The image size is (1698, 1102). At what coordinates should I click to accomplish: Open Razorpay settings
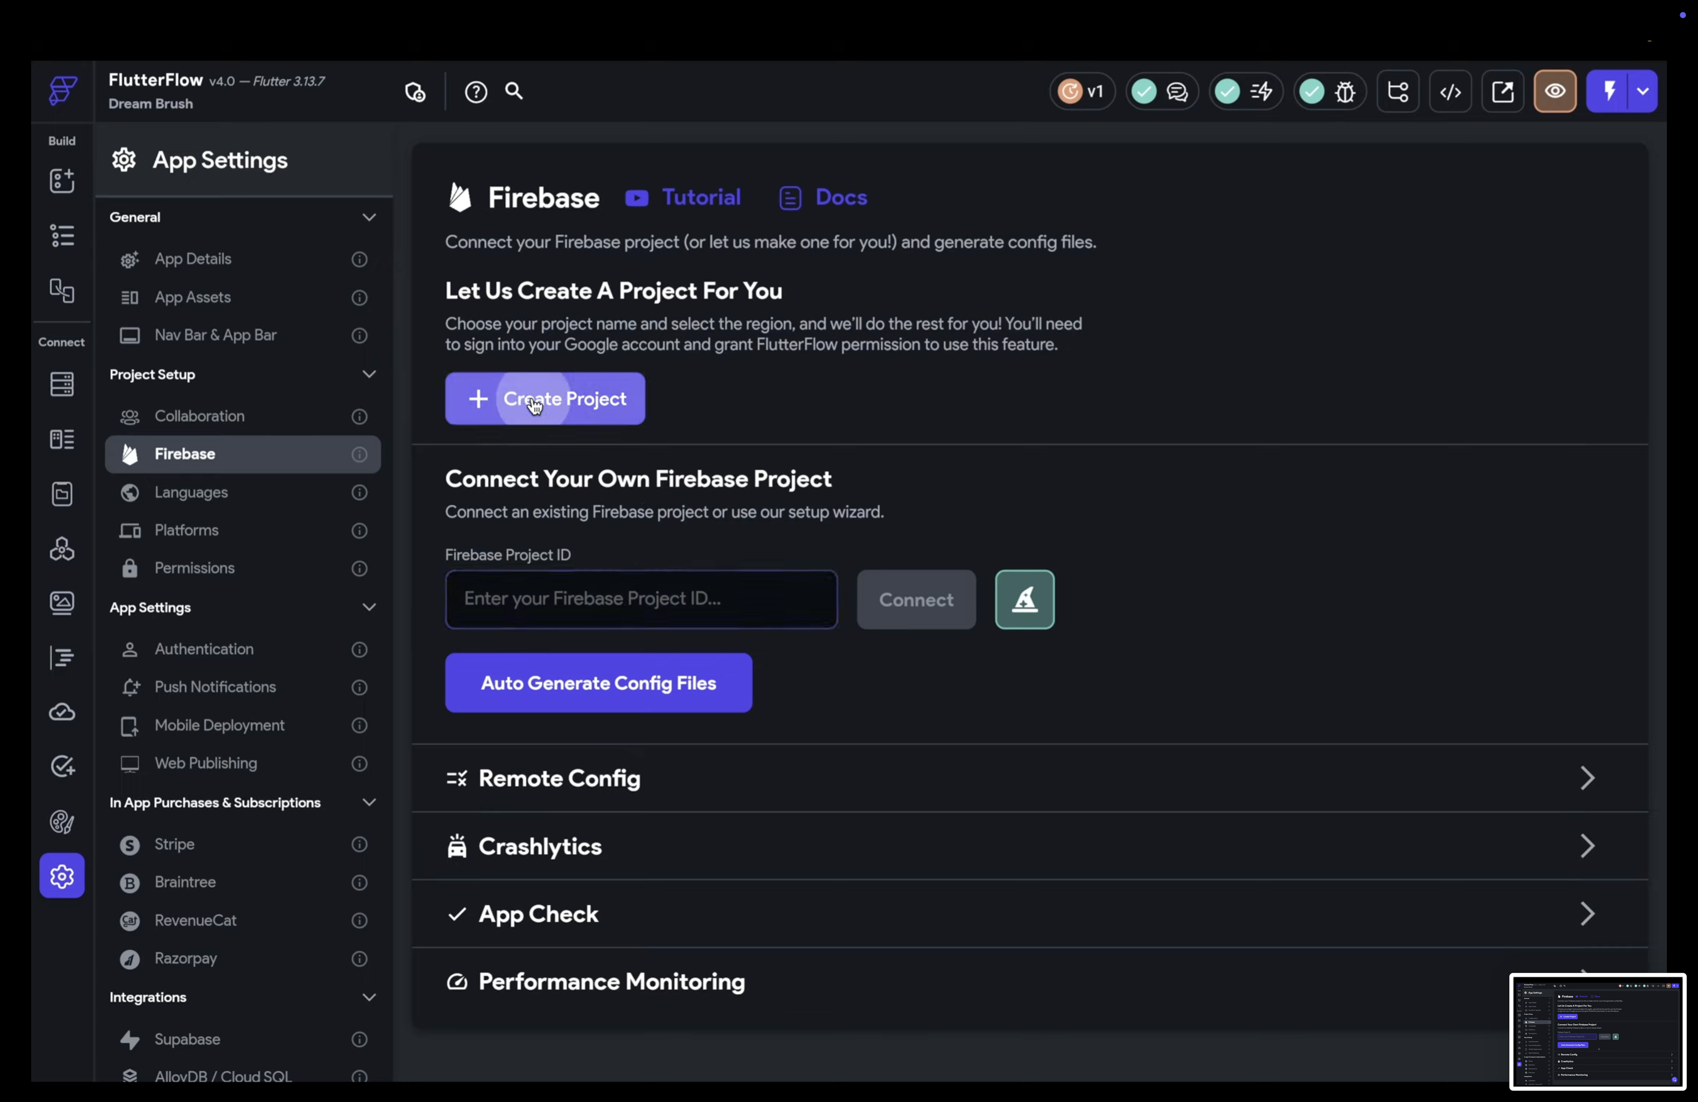(x=242, y=959)
